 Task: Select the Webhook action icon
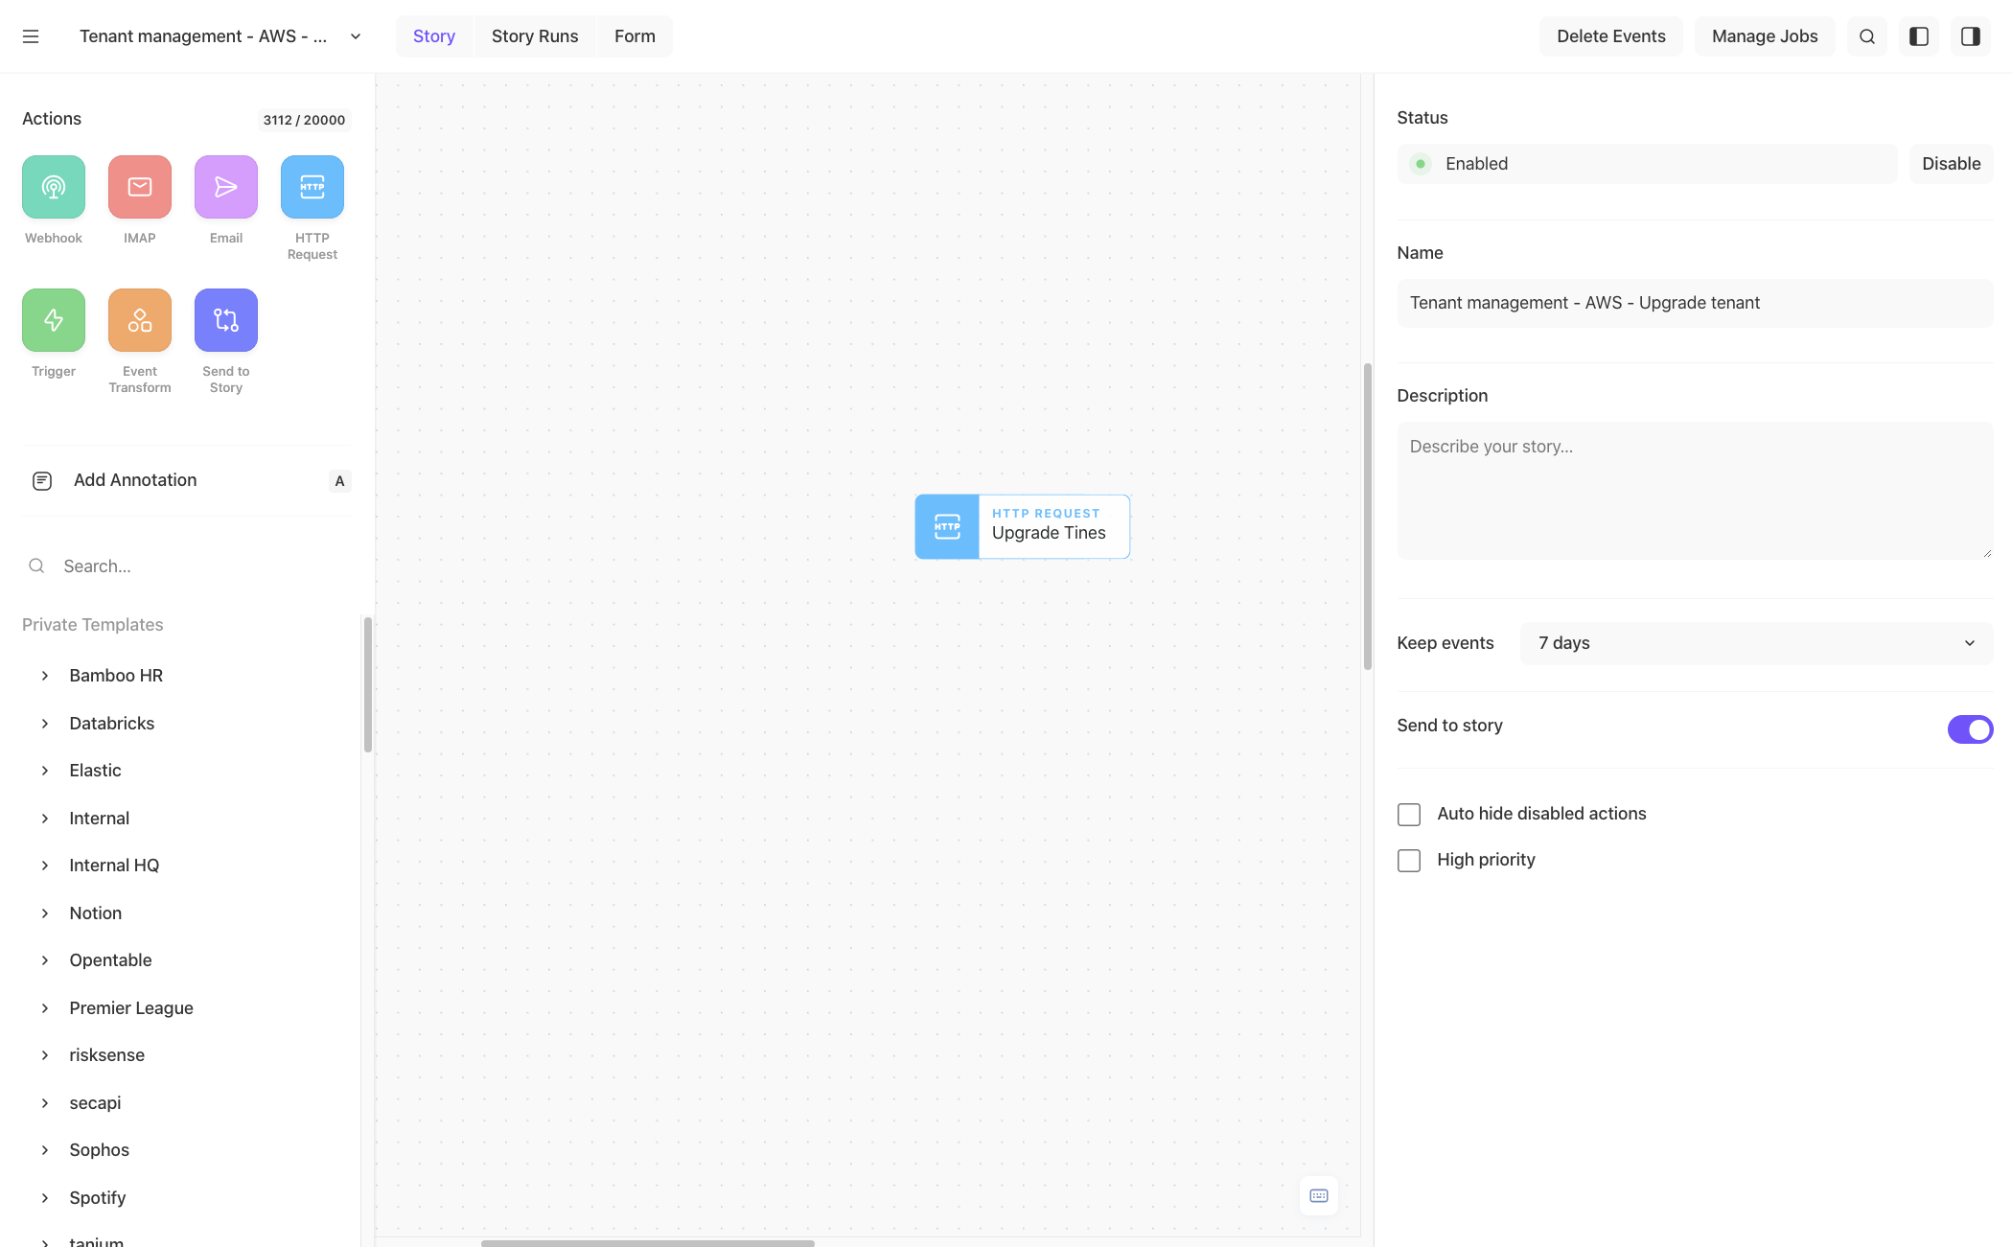click(54, 187)
